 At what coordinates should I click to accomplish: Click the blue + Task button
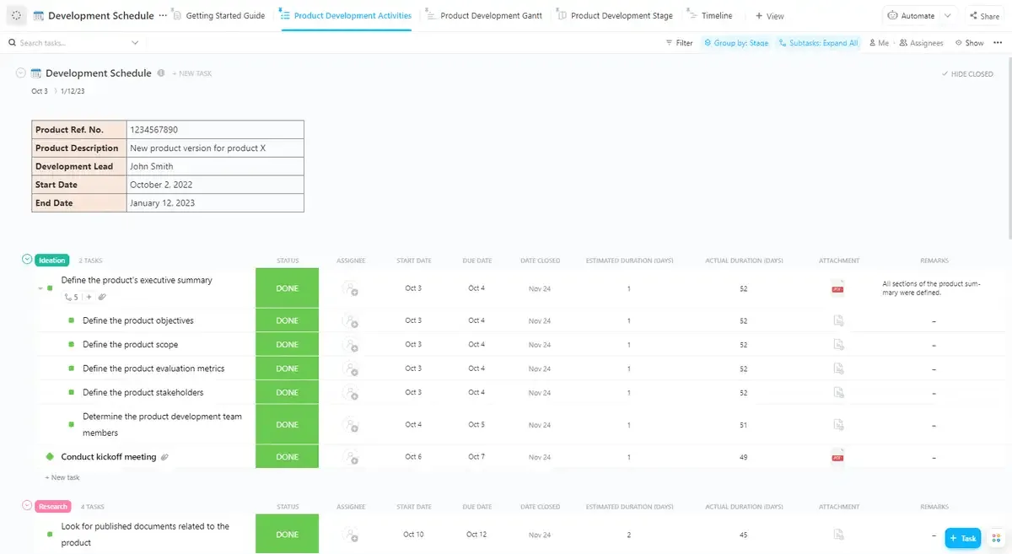click(962, 538)
